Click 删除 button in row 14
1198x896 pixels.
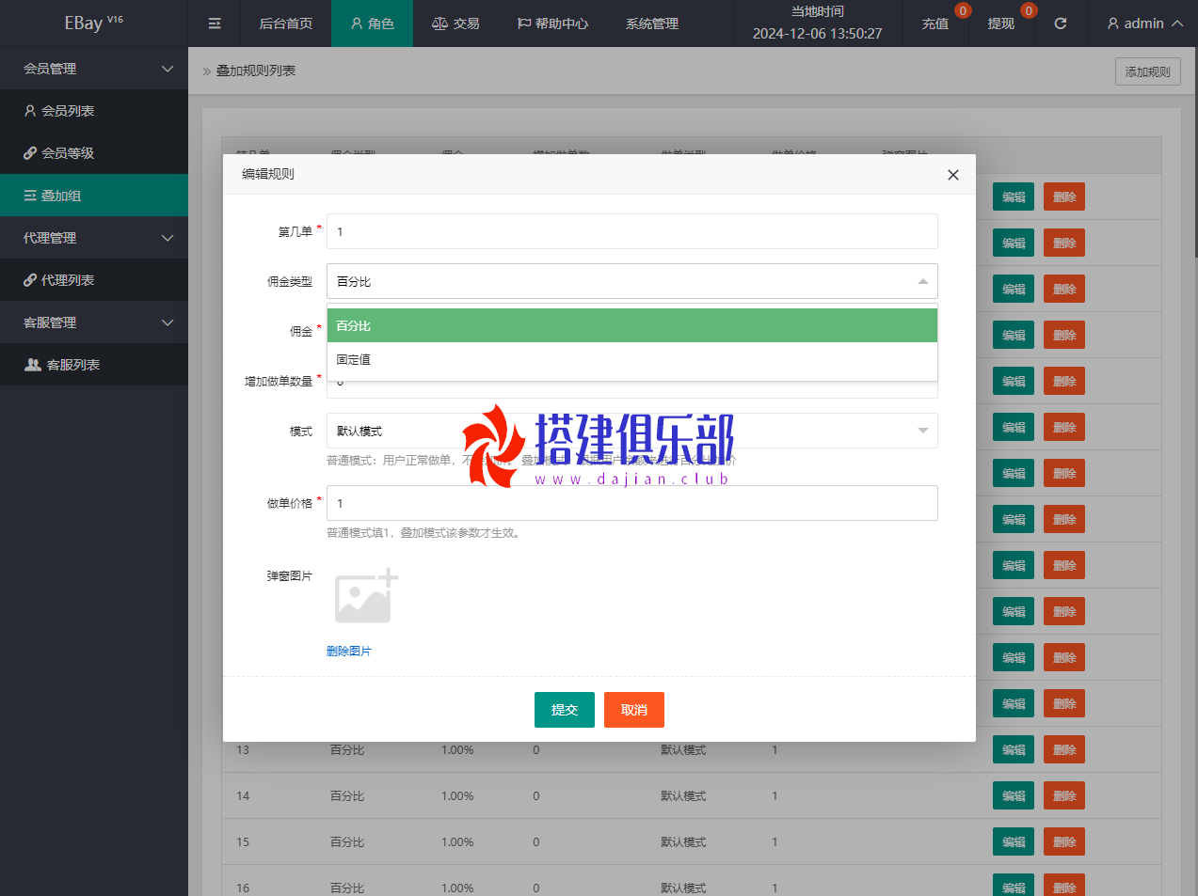[1064, 796]
